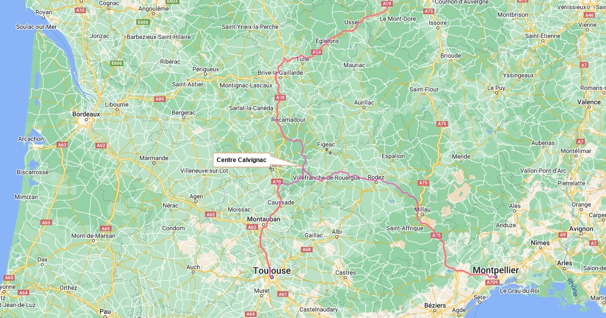The height and width of the screenshot is (318, 606).
Task: Click the Toulouse route endpoint marker
Action: coord(272,277)
